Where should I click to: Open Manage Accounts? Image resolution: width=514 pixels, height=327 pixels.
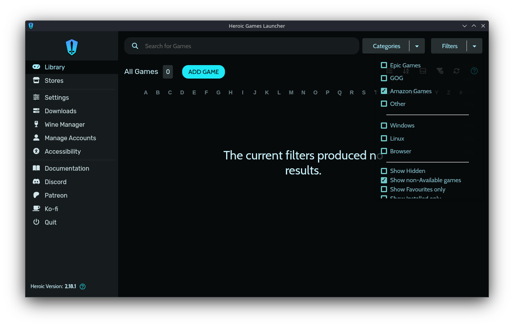pyautogui.click(x=72, y=138)
